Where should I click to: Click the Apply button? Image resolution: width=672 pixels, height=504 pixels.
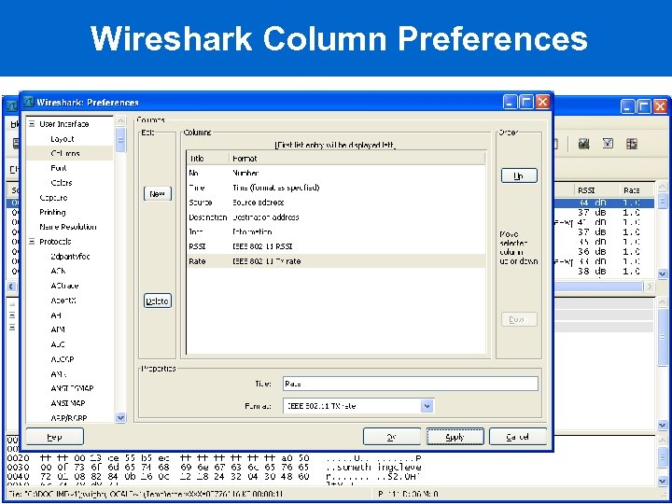point(455,437)
